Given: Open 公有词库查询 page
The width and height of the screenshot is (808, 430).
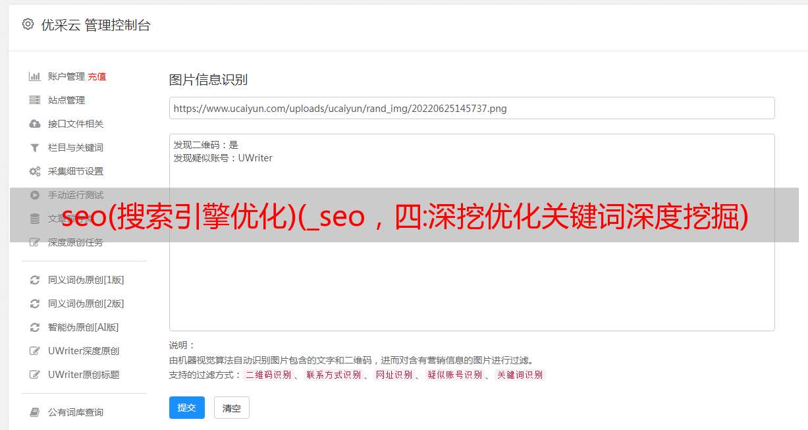Looking at the screenshot, I should tap(76, 412).
